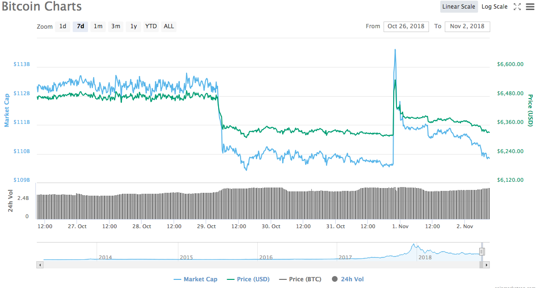Screen dimensions: 539x288
Task: Click the navigator range handle
Action: click(x=482, y=252)
